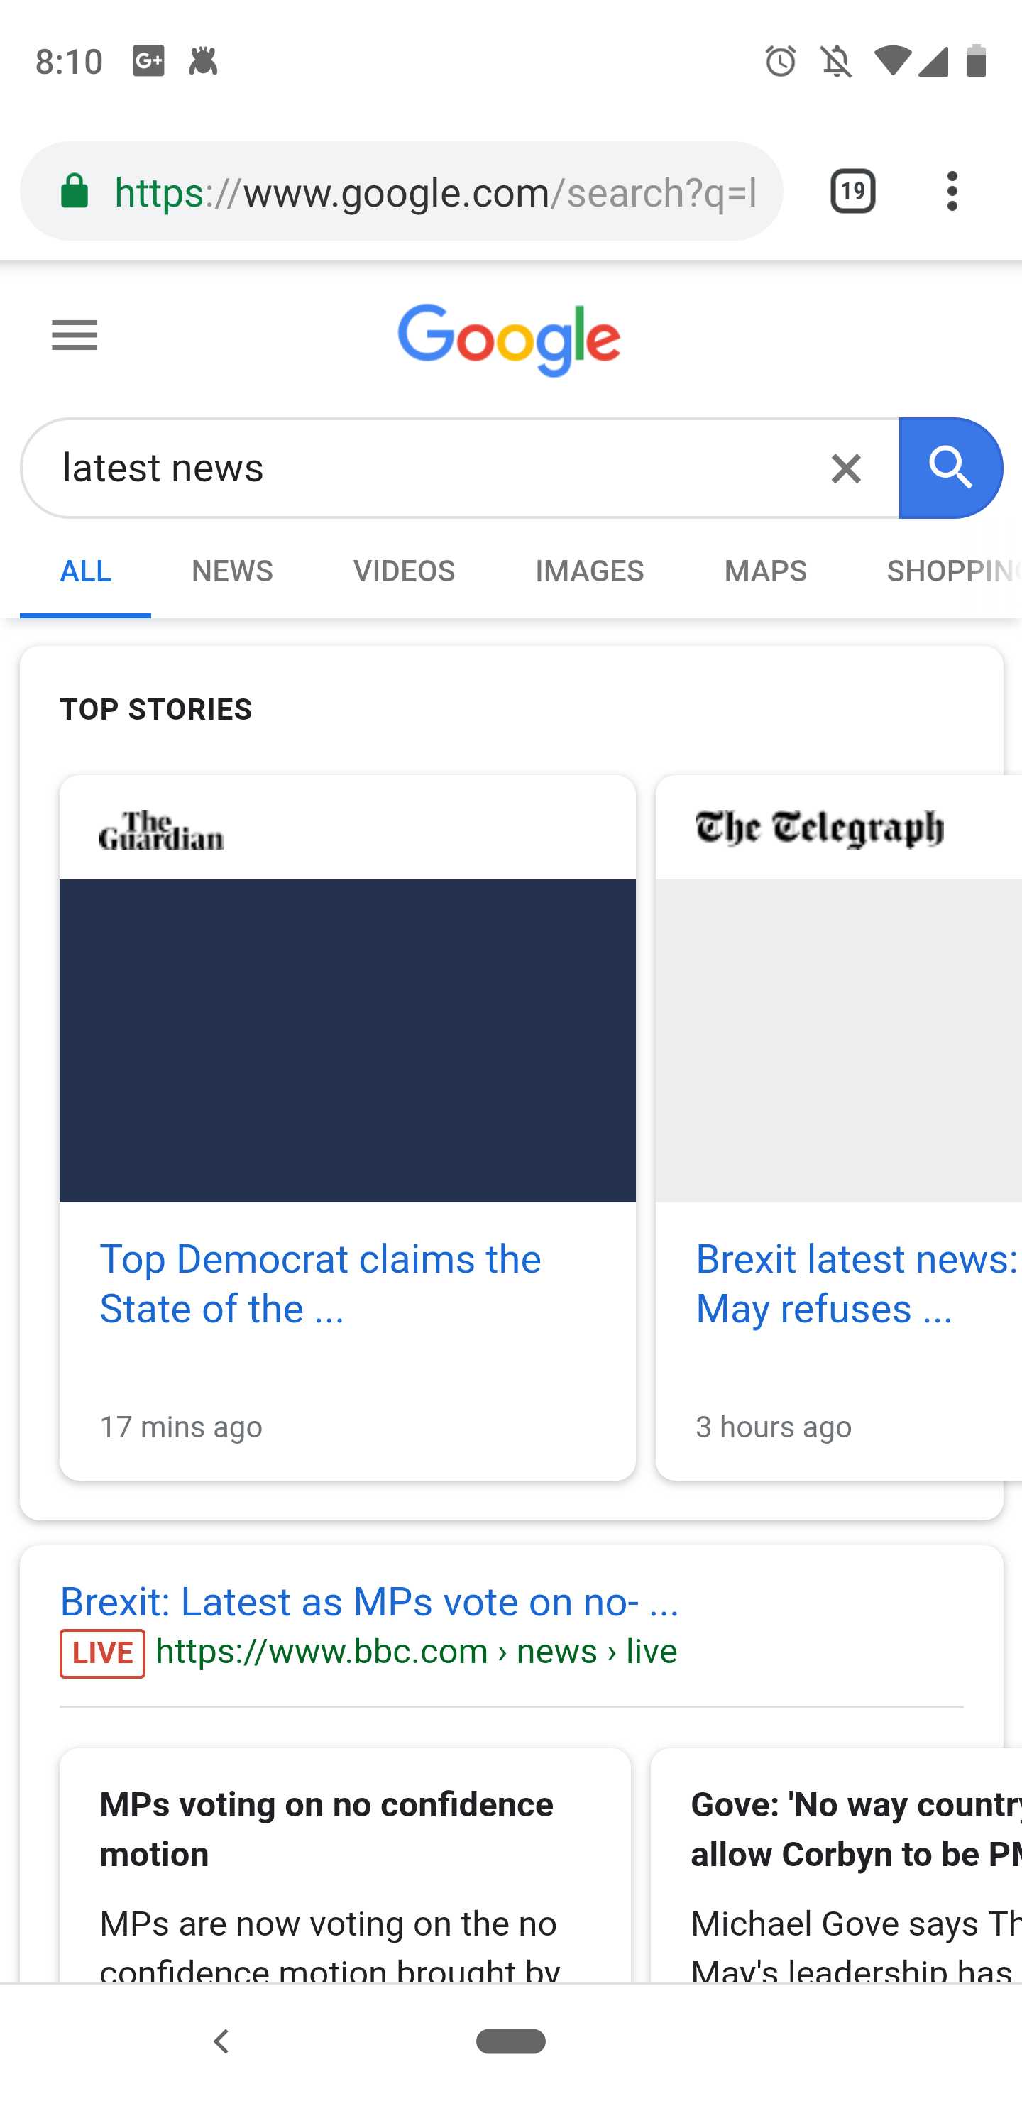Viewport: 1022px width, 2101px height.
Task: Switch to the Videos tab
Action: click(x=404, y=571)
